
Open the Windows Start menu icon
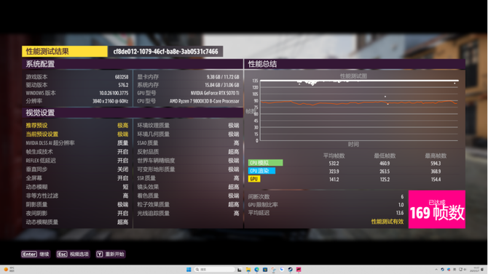click(x=189, y=270)
